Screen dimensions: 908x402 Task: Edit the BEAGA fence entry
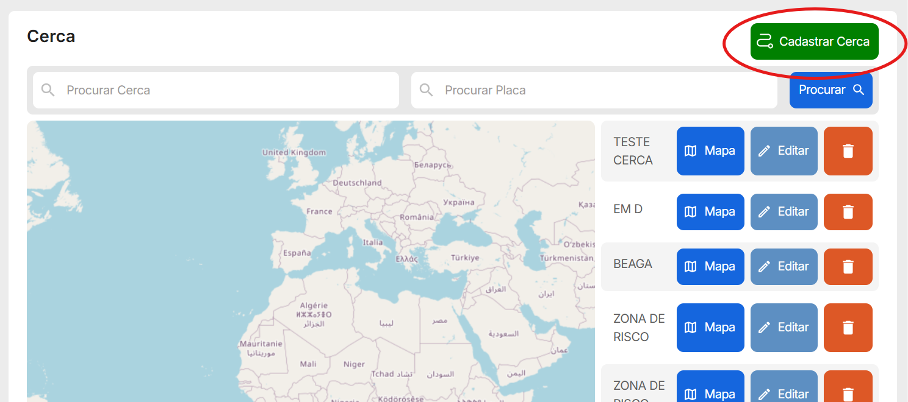(x=784, y=267)
